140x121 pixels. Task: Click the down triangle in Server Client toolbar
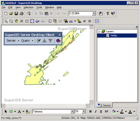click(50, 41)
